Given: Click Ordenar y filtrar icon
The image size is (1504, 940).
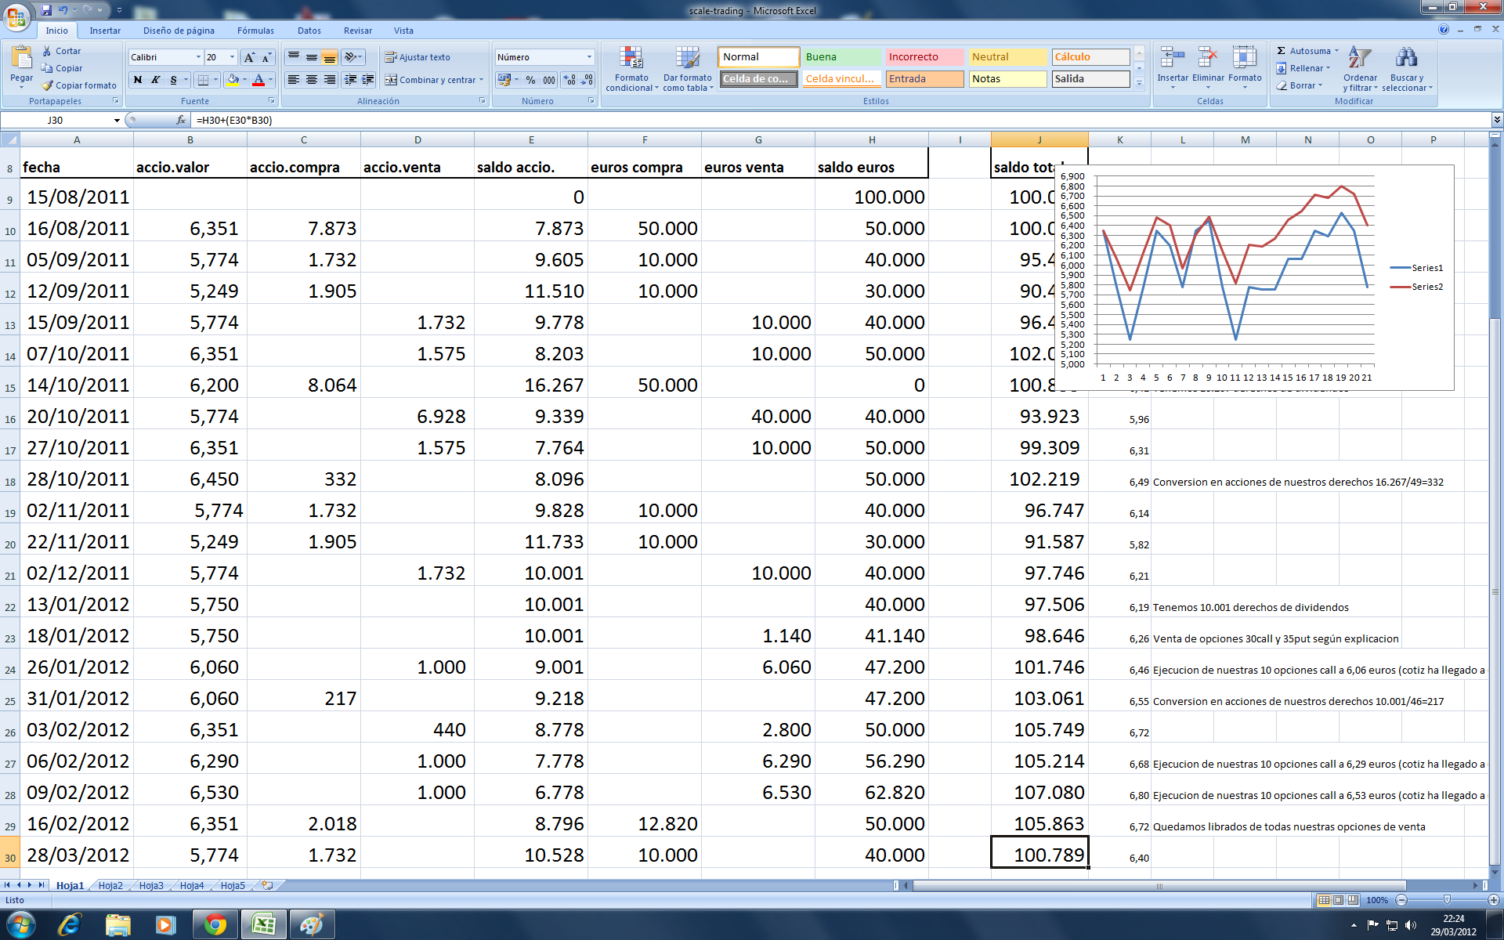Looking at the screenshot, I should pyautogui.click(x=1360, y=59).
